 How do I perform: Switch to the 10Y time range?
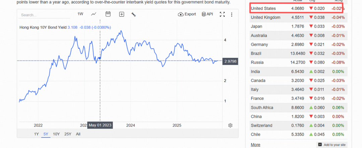click(56, 134)
